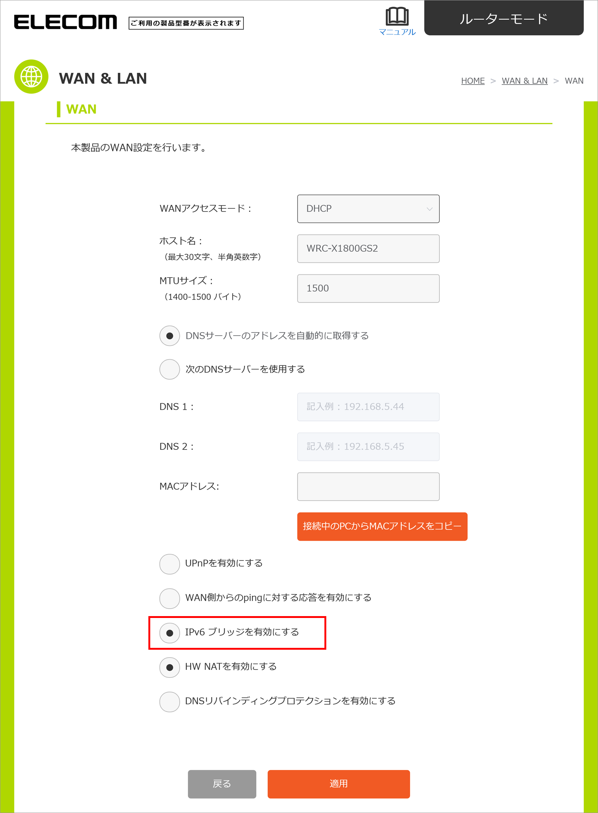Open the DHCP access mode dropdown
This screenshot has width=598, height=813.
[368, 209]
